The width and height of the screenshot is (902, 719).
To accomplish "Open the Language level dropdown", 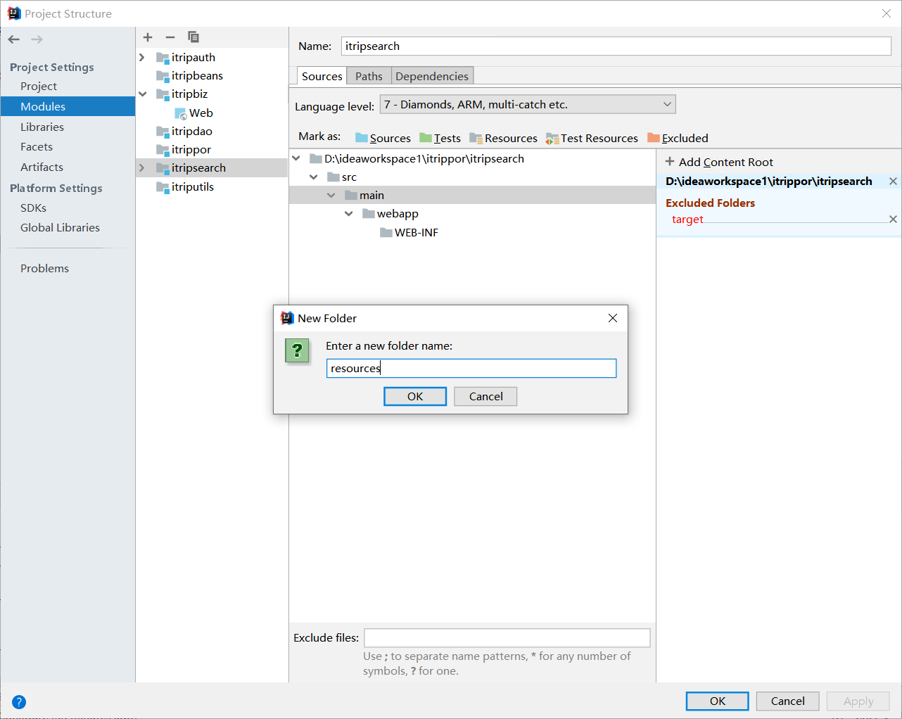I will tap(528, 104).
